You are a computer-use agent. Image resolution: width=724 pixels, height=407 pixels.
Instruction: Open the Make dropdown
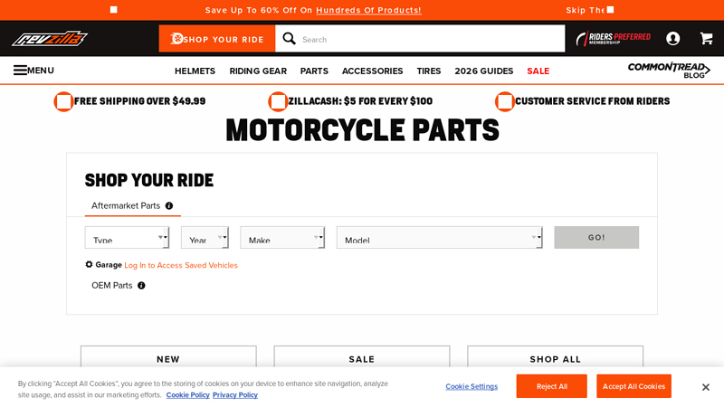282,238
